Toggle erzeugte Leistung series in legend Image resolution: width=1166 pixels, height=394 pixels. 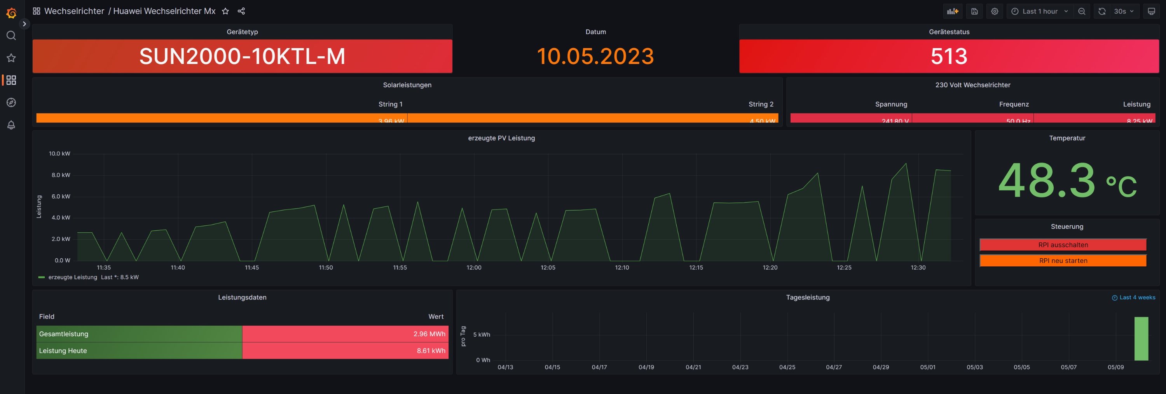click(72, 277)
